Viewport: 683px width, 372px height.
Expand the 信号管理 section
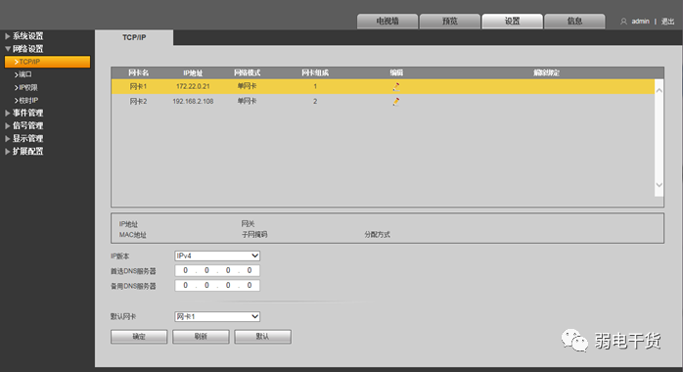(8, 126)
